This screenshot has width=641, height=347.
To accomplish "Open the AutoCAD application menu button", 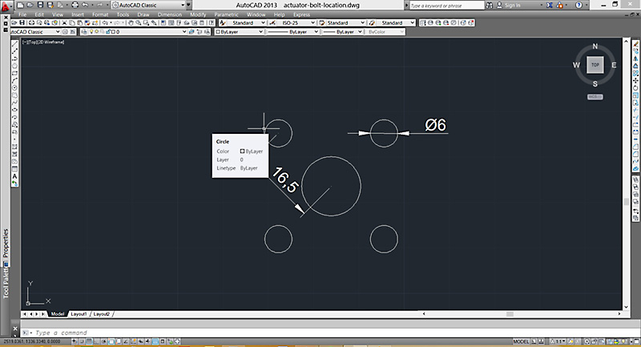I will click(x=6, y=6).
